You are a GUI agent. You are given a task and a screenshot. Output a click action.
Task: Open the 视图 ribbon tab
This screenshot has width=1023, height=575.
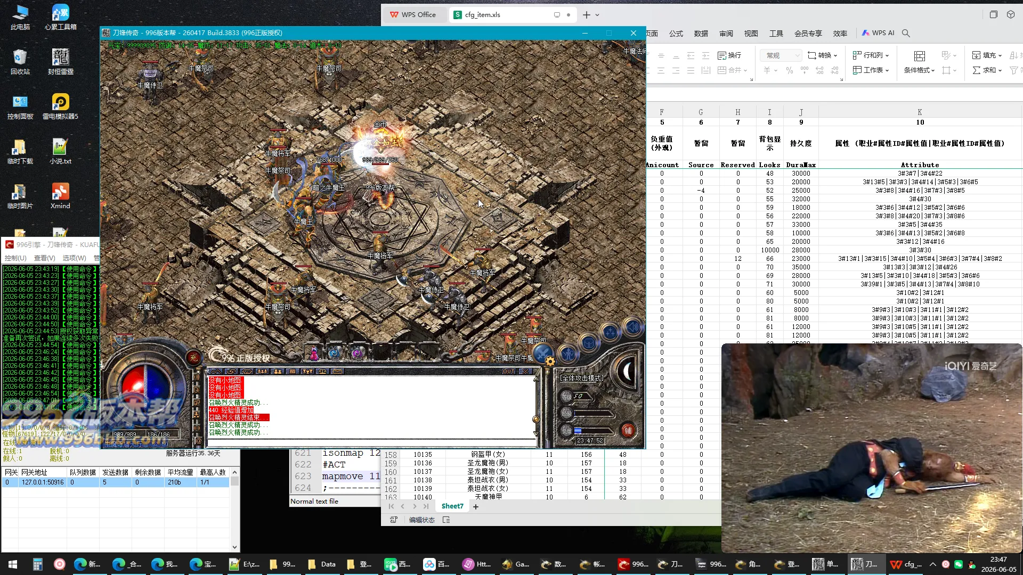tap(751, 34)
